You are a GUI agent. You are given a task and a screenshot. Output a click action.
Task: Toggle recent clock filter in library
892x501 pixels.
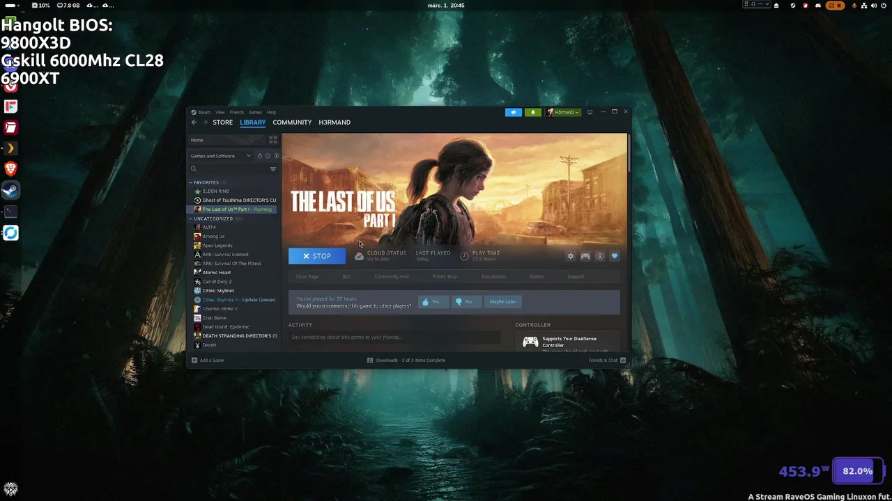(x=268, y=156)
